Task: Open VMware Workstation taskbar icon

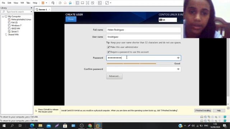Action: click(98, 126)
